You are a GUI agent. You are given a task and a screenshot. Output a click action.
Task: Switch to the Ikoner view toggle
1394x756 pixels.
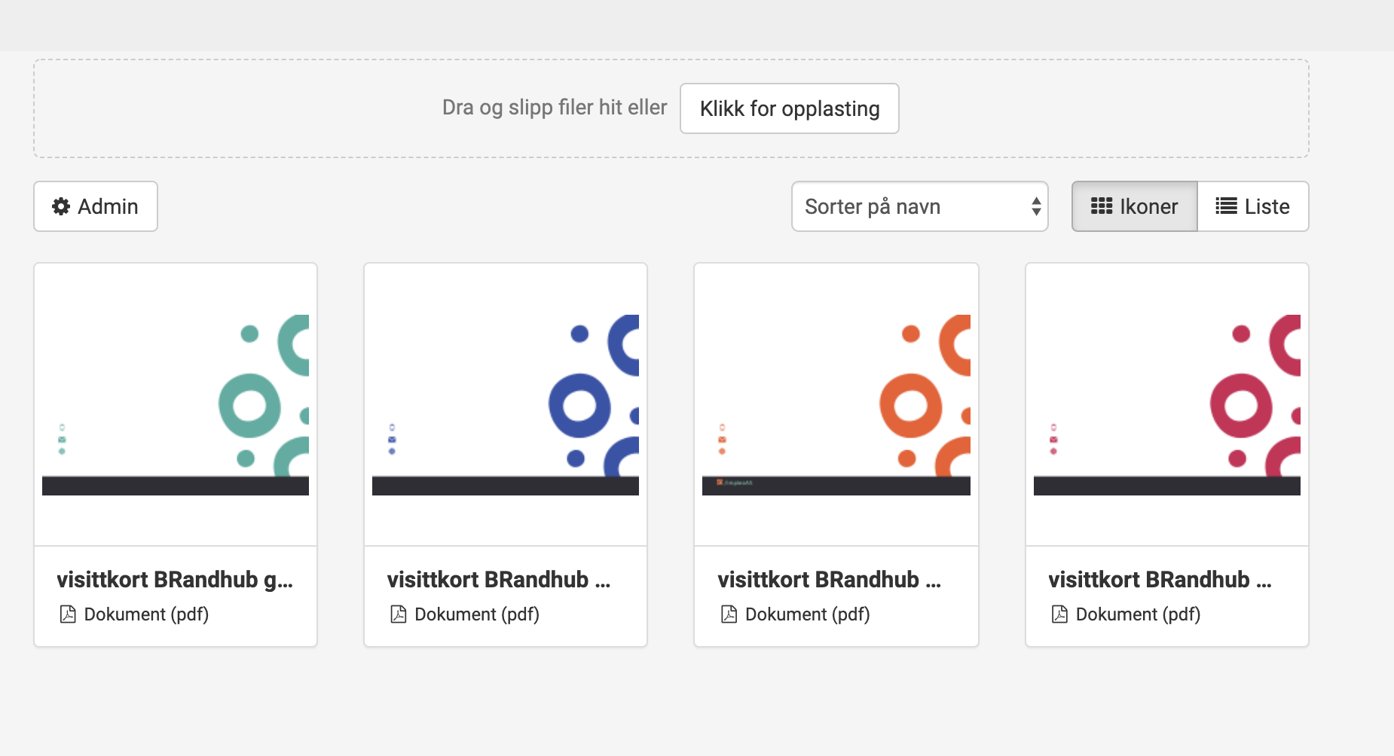(1134, 206)
